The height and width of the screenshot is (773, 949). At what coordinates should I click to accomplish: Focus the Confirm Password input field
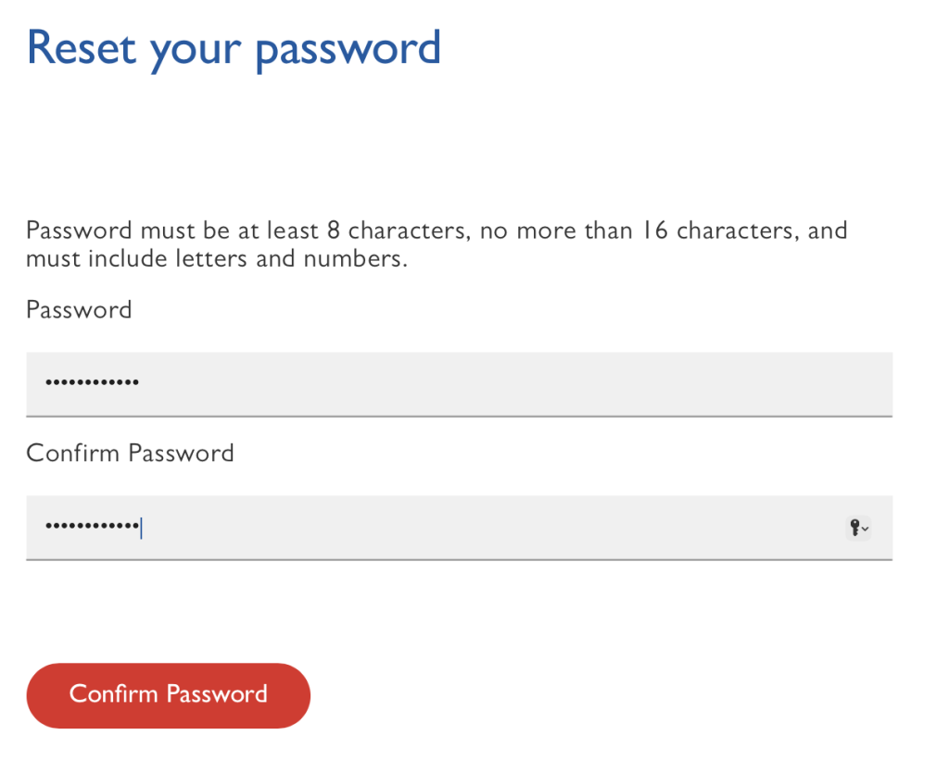pyautogui.click(x=459, y=528)
